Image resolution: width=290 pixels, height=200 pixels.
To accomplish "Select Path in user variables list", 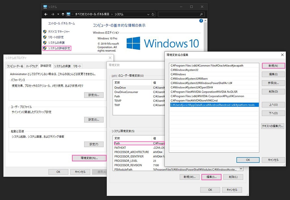I will coord(138,96).
